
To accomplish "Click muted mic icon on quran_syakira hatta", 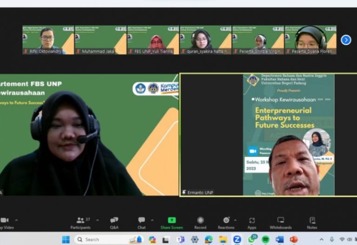I will pos(183,52).
